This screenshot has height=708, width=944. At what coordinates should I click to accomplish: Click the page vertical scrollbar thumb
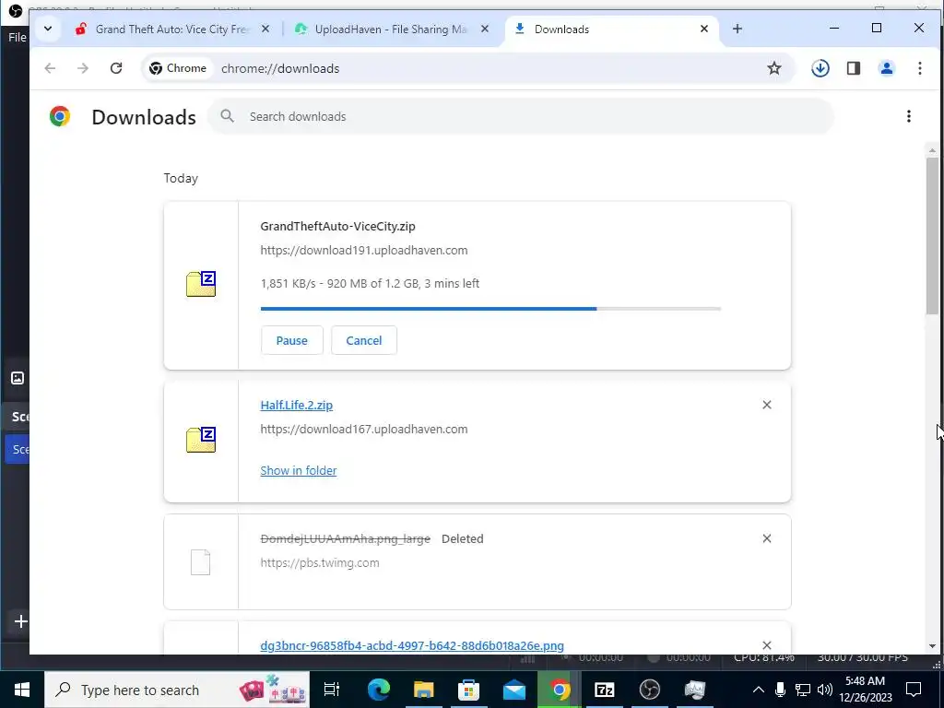[x=932, y=237]
